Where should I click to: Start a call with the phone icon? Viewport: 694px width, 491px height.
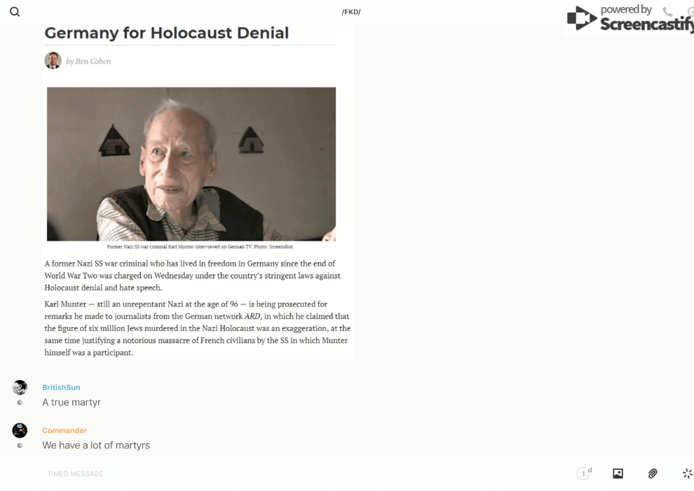pyautogui.click(x=667, y=11)
